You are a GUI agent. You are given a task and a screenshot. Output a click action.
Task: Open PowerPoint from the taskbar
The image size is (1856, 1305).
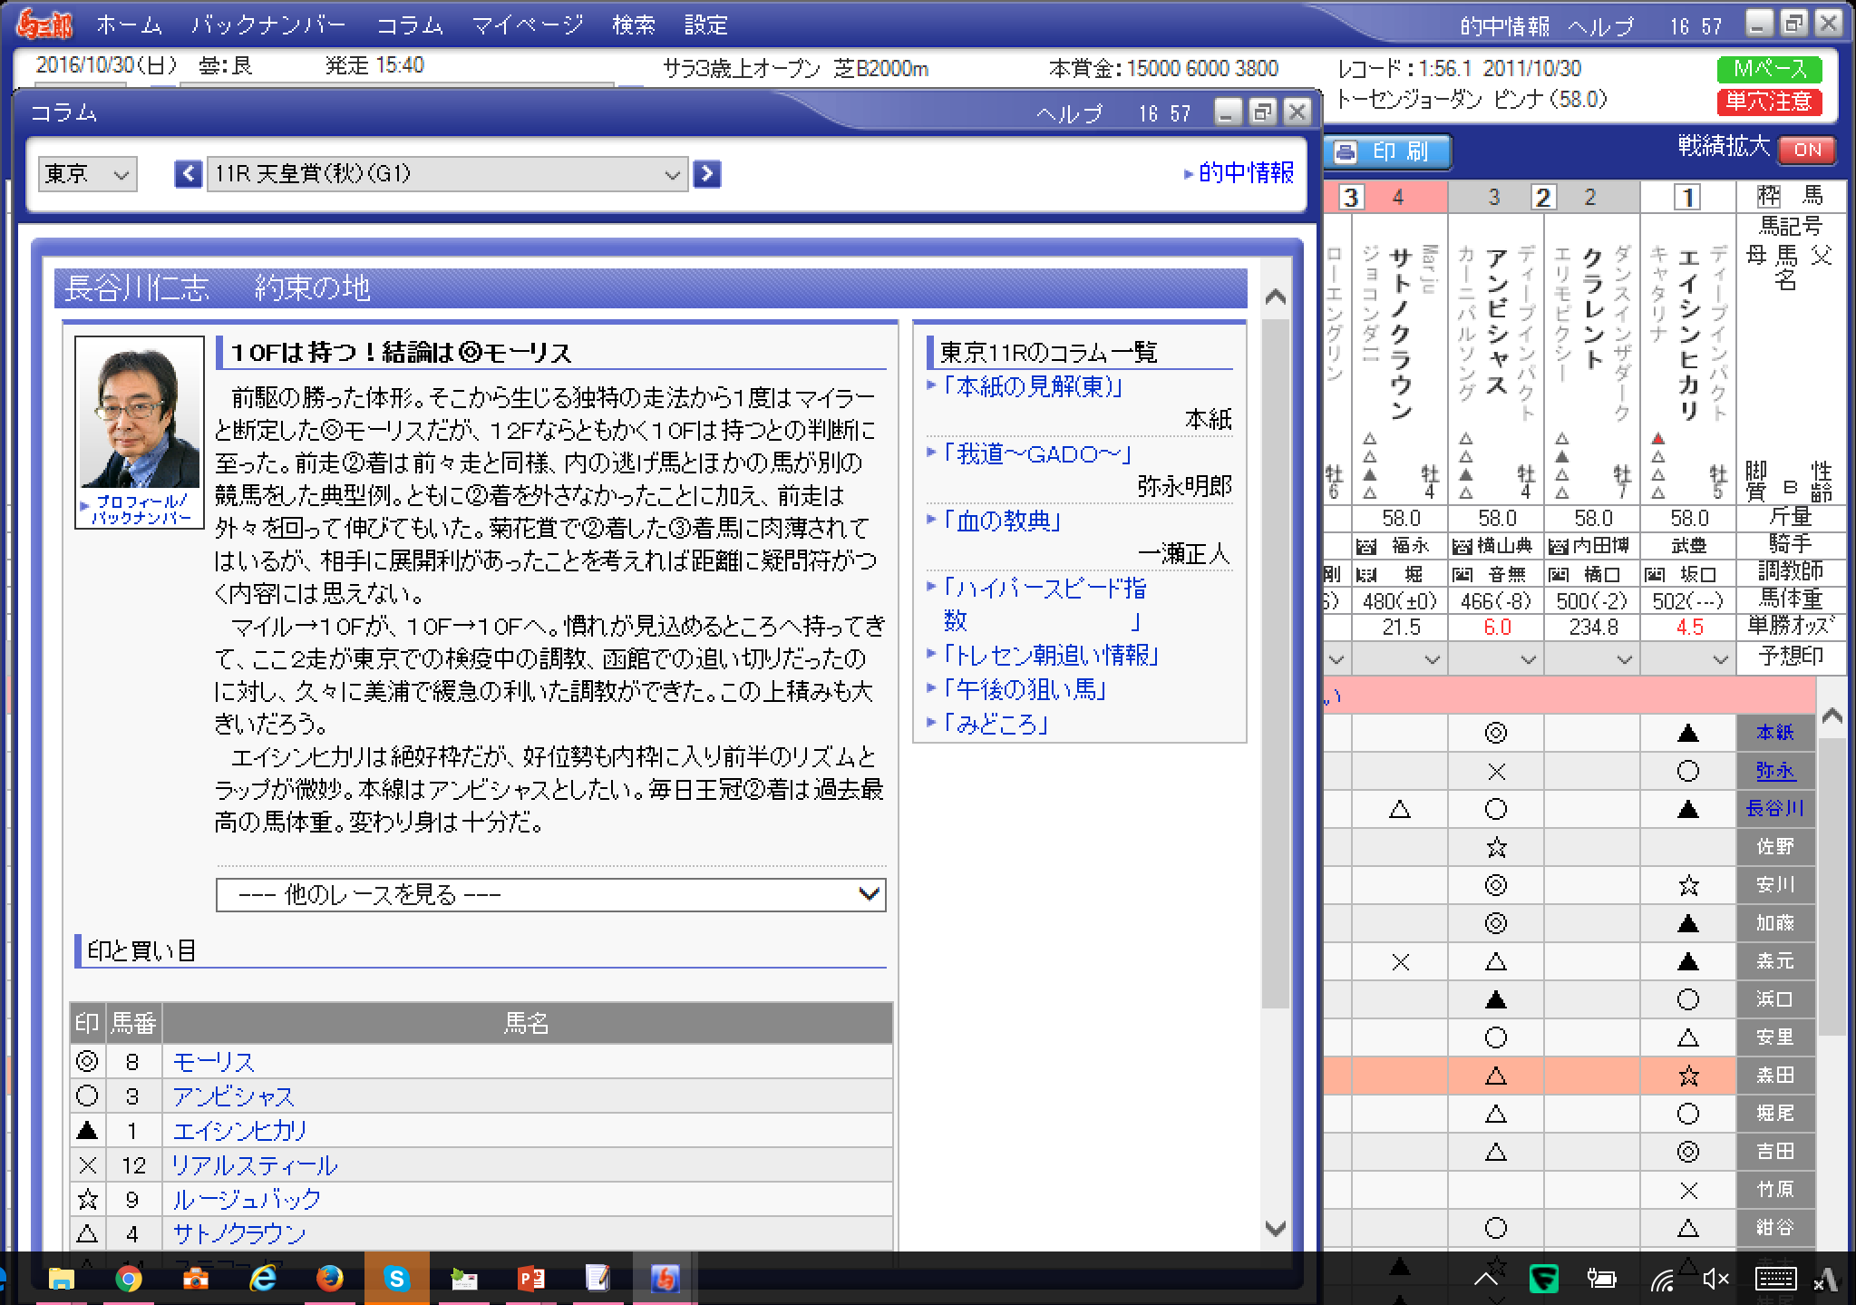(x=531, y=1279)
